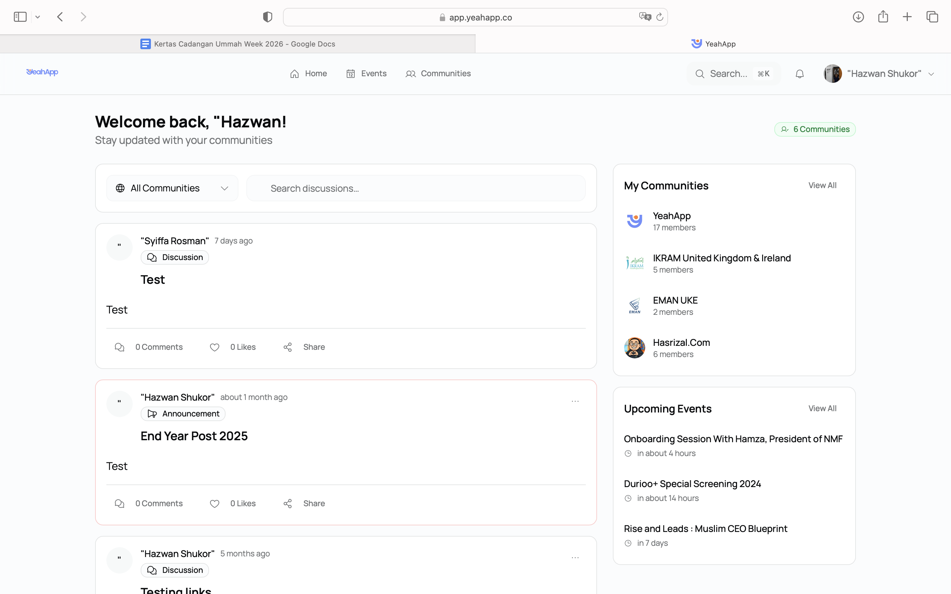Open the ellipsis menu on End Year Post 2025
The height and width of the screenshot is (594, 951).
point(575,401)
